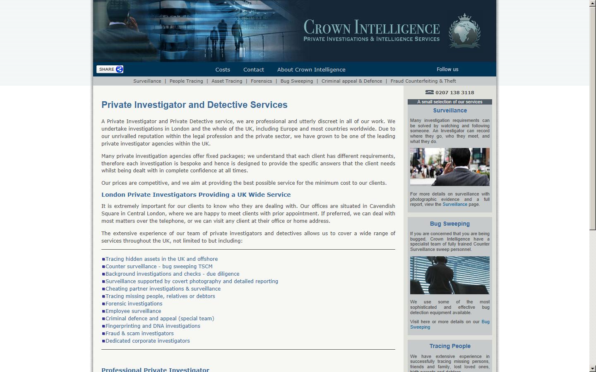Select the Surveillance photo thumbnail in sidebar
The image size is (596, 372).
tap(449, 167)
